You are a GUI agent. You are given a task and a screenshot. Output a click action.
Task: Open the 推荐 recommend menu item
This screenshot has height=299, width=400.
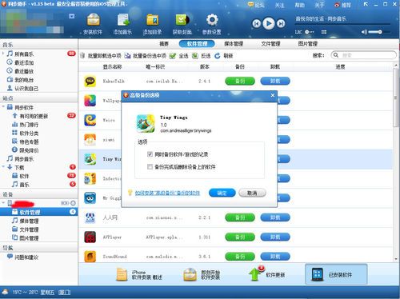click(342, 5)
